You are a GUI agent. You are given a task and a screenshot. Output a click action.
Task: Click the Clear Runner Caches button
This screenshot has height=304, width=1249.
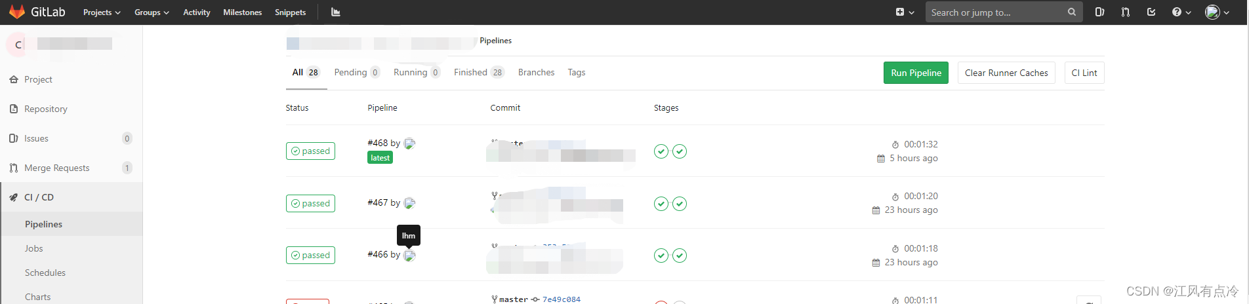point(1006,73)
